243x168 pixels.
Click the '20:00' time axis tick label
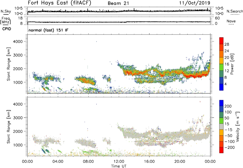tap(180, 162)
